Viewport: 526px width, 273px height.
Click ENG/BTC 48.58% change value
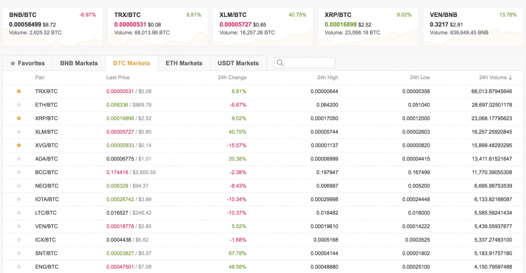[237, 267]
